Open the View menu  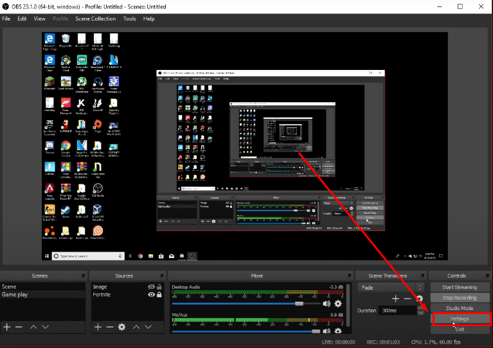click(40, 19)
